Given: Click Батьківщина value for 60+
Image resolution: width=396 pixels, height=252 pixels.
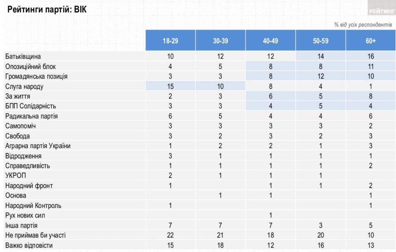Looking at the screenshot, I should point(370,56).
